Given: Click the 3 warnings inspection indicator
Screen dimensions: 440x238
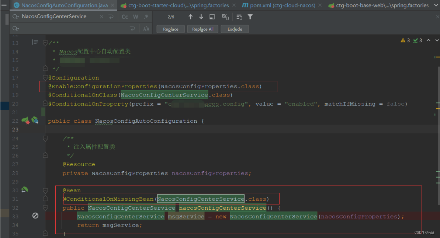Looking at the screenshot, I should (406, 41).
